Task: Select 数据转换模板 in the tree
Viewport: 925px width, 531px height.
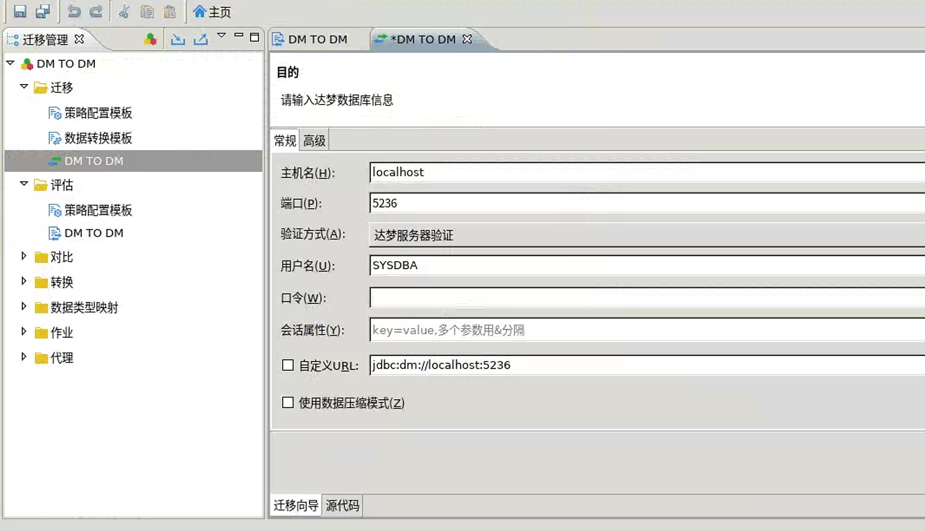Action: pyautogui.click(x=98, y=138)
